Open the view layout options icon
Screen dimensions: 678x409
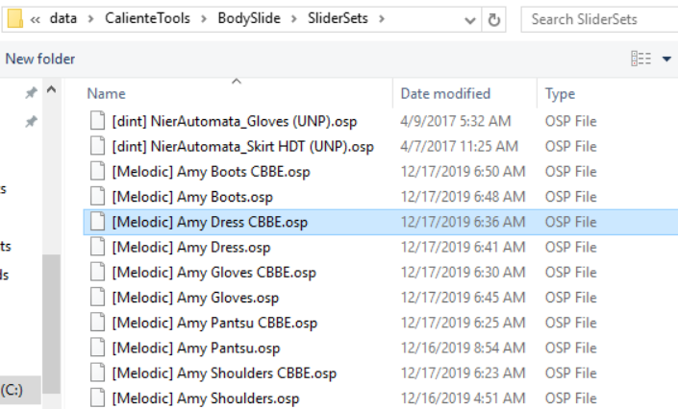click(x=640, y=59)
